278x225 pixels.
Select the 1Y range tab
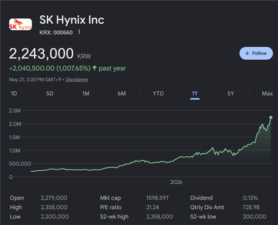point(195,94)
